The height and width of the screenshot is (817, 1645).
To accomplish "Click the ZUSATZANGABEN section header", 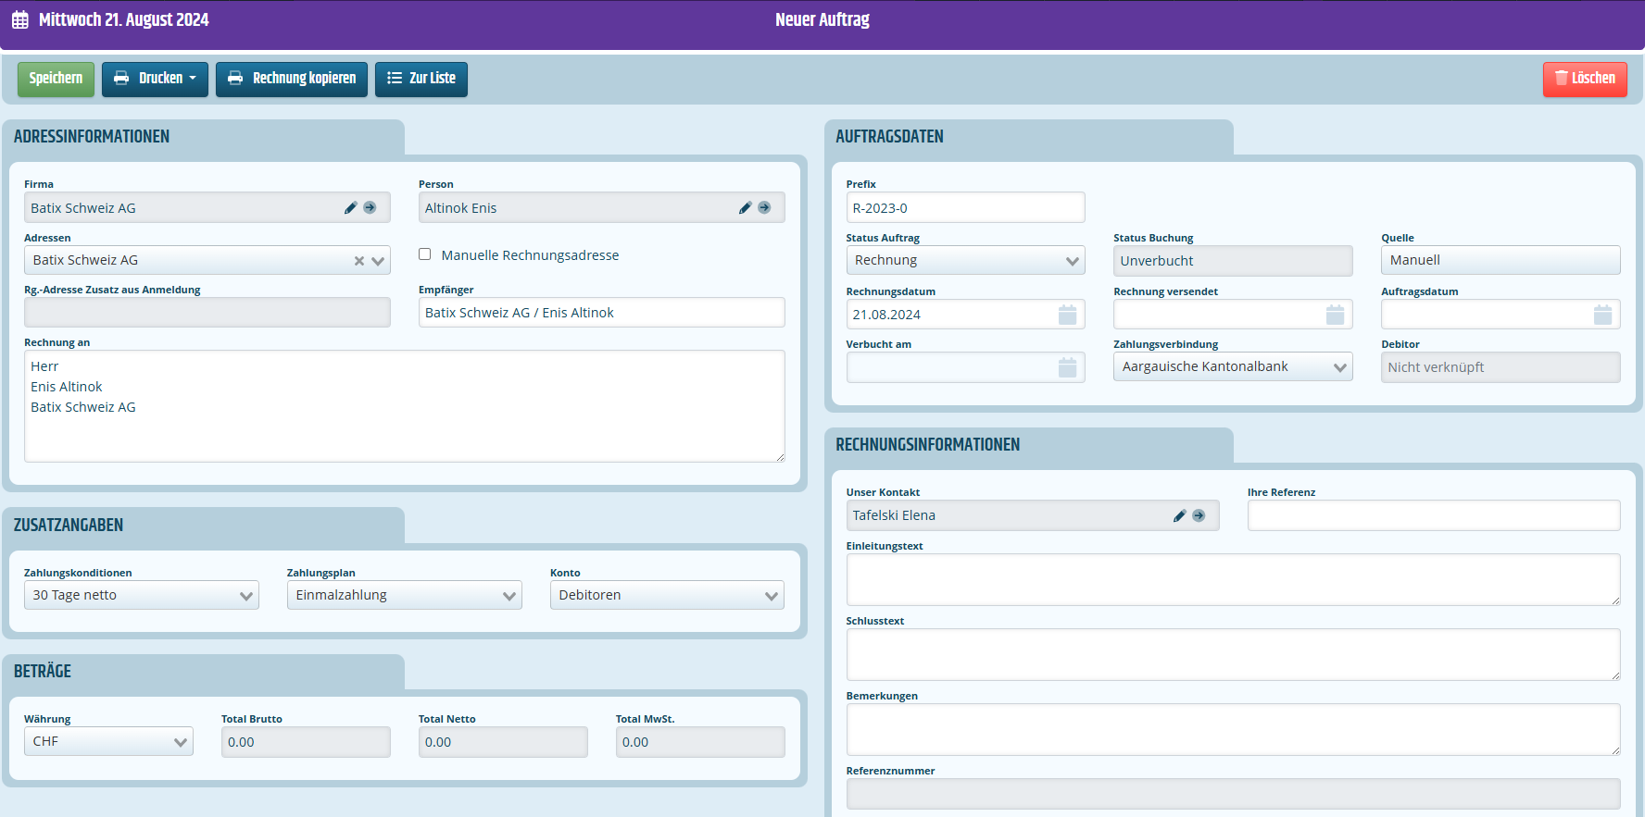I will coord(69,526).
